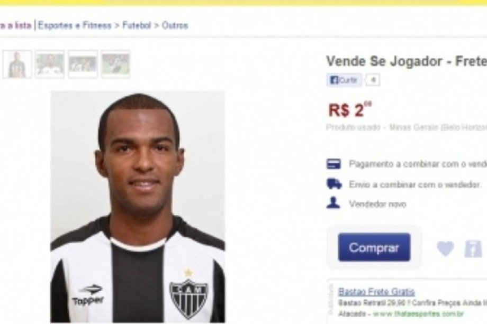Click the Facebook like count box
Image resolution: width=487 pixels, height=324 pixels.
(373, 80)
